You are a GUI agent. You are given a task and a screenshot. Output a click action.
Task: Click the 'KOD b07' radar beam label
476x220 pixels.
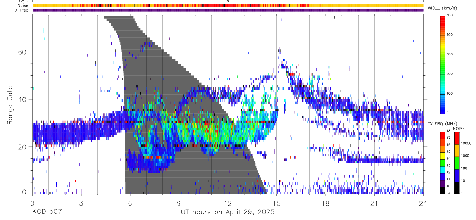coord(47,212)
